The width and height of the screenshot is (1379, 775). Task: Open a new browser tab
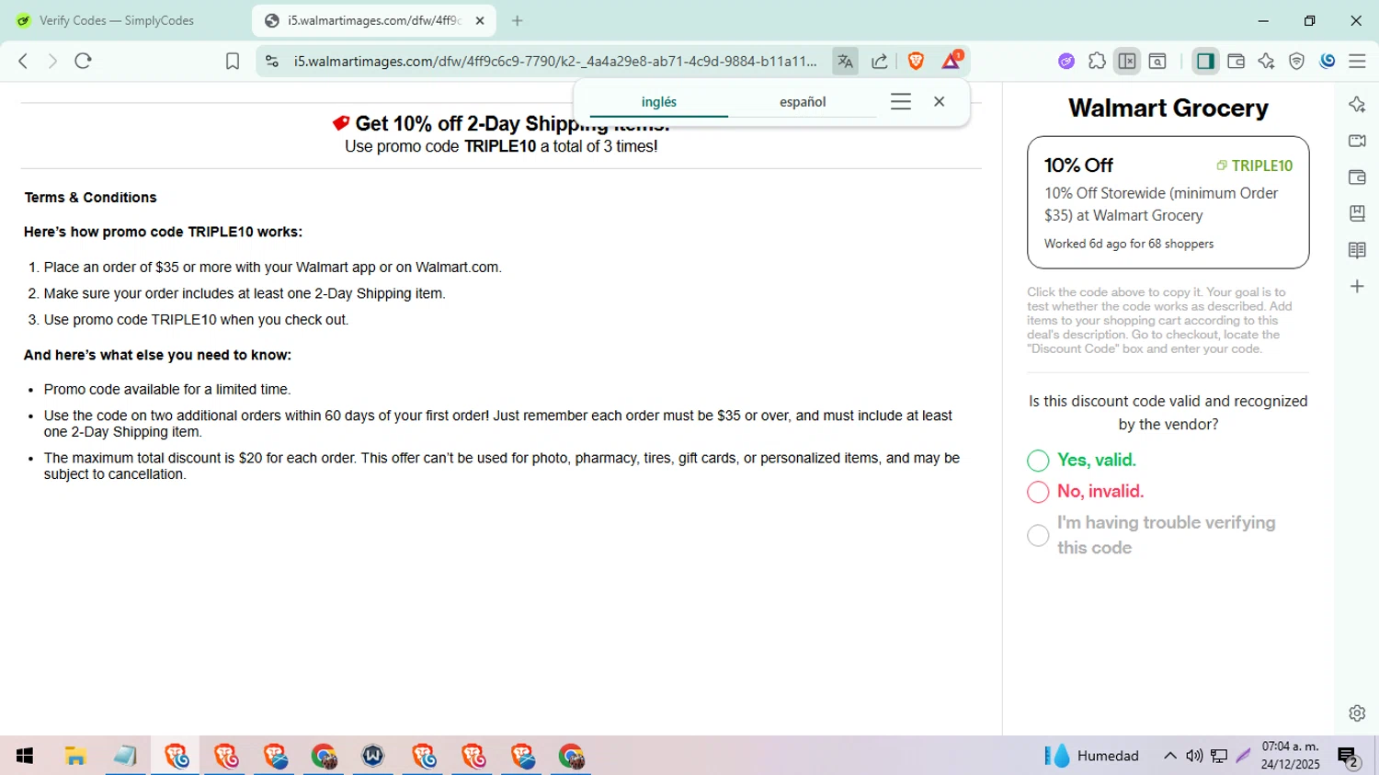click(518, 20)
